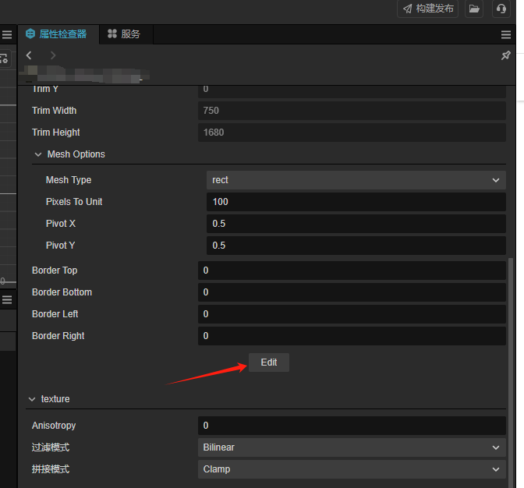Screen dimensions: 524x488
Task: Open the project folder icon
Action: pyautogui.click(x=474, y=9)
